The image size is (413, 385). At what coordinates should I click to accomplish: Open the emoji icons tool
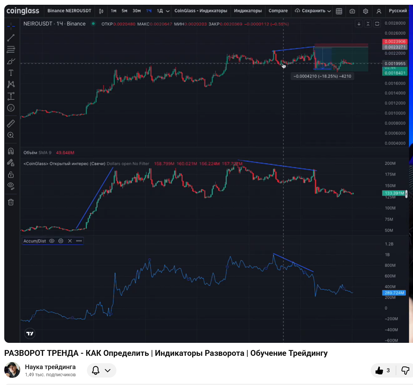coord(11,108)
